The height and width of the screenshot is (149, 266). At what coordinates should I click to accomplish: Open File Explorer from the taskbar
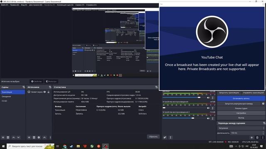[x=78, y=146]
